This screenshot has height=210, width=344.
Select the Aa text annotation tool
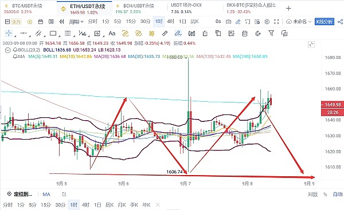(112, 33)
